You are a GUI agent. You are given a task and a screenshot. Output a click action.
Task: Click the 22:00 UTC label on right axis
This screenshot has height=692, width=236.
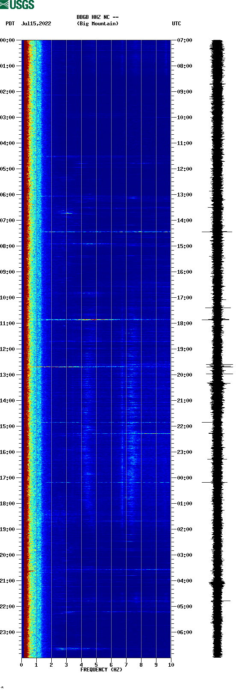[x=185, y=426]
